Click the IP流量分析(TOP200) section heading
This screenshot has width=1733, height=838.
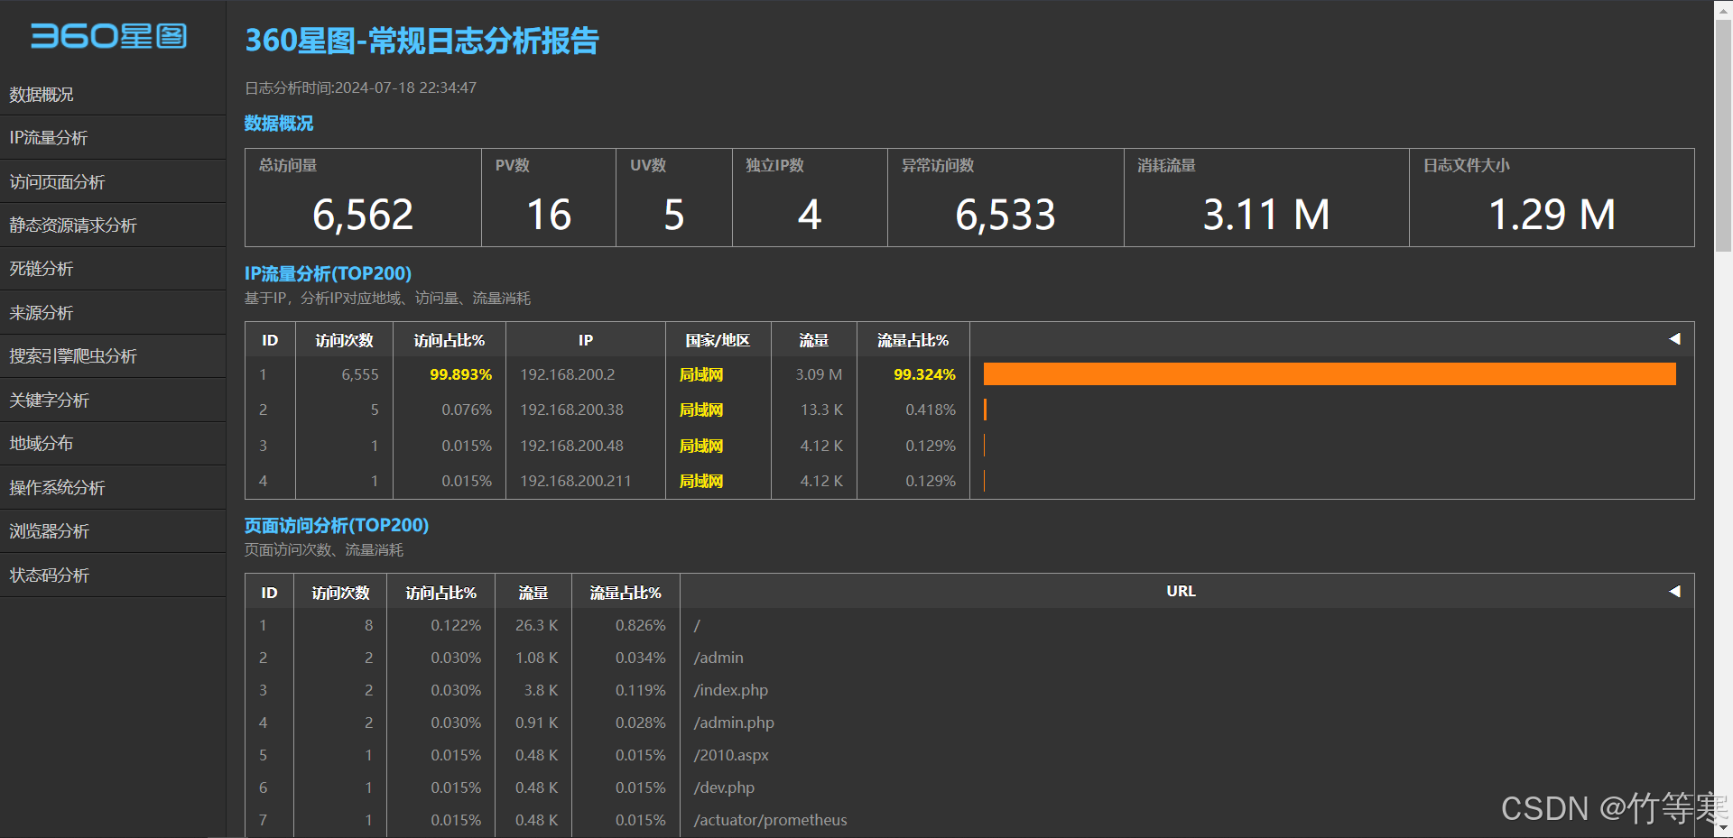click(x=328, y=273)
